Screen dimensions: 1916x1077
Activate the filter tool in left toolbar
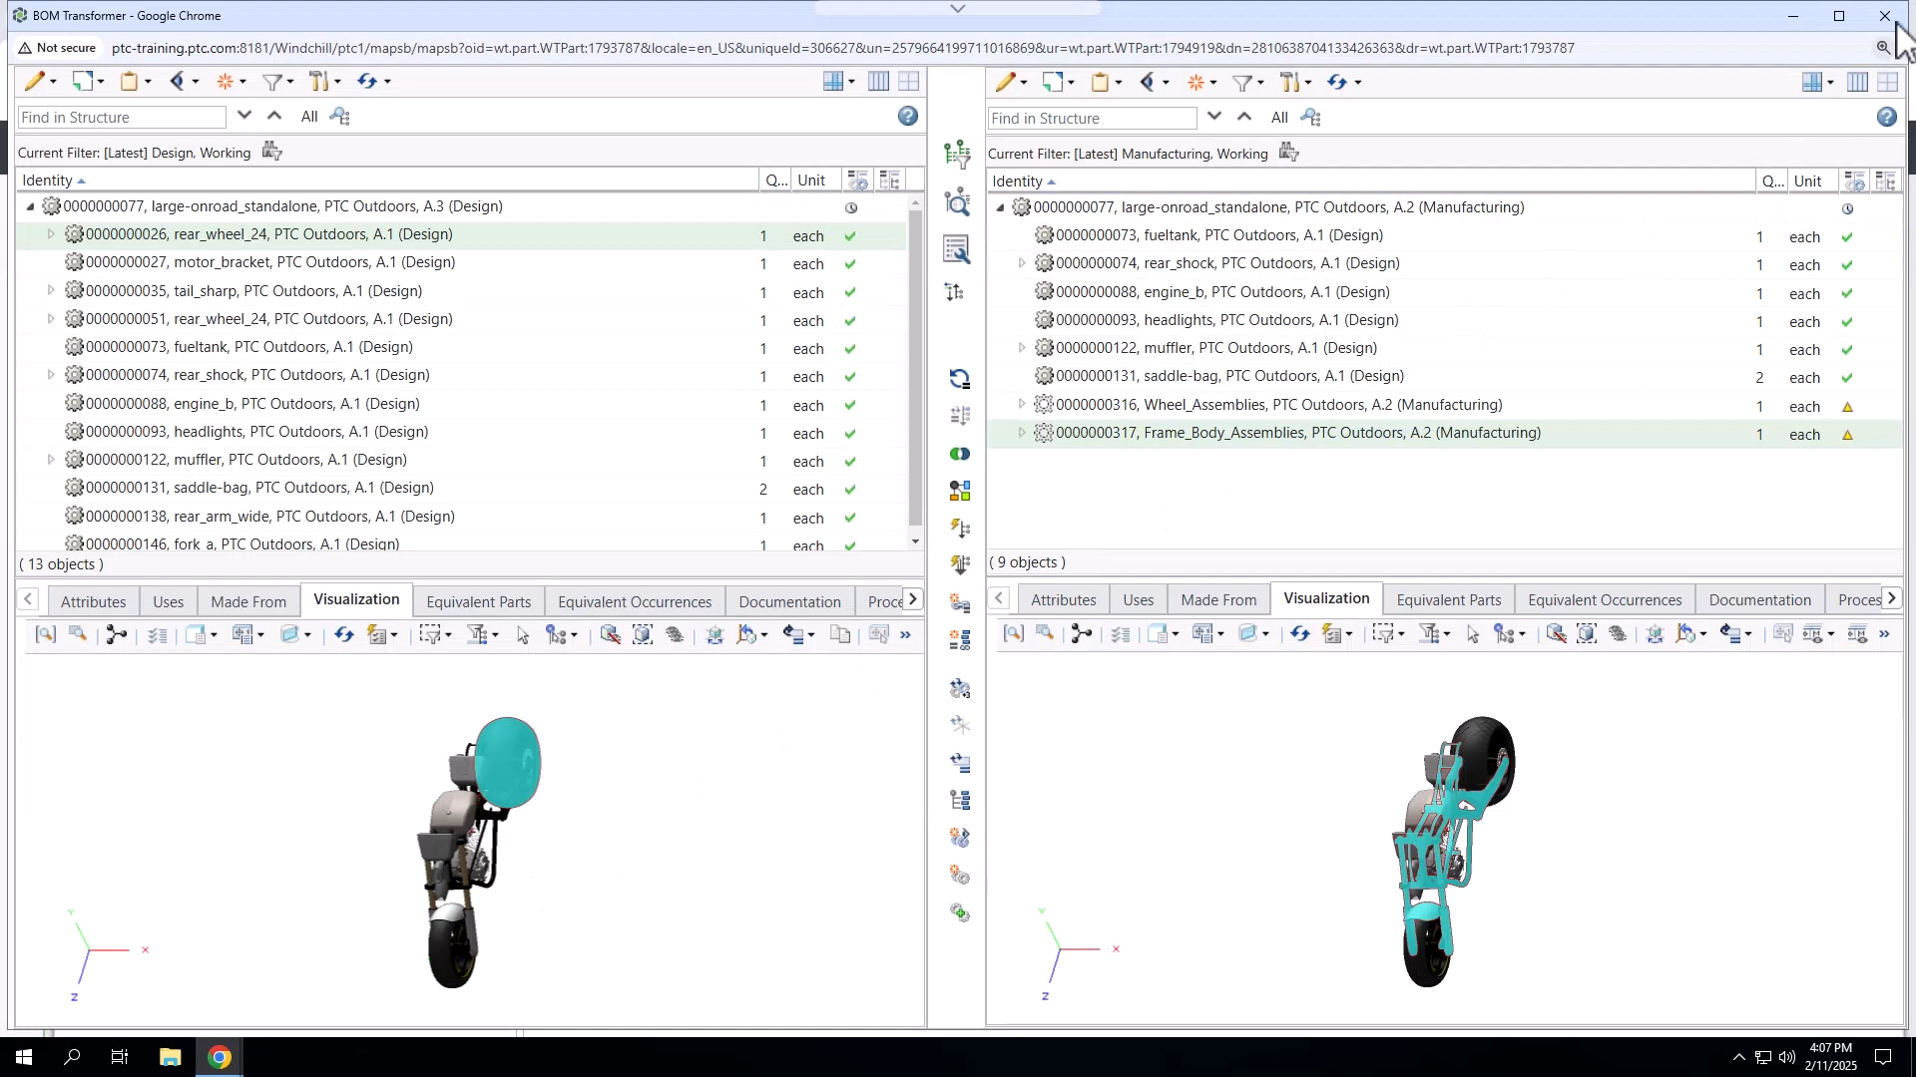pos(273,81)
